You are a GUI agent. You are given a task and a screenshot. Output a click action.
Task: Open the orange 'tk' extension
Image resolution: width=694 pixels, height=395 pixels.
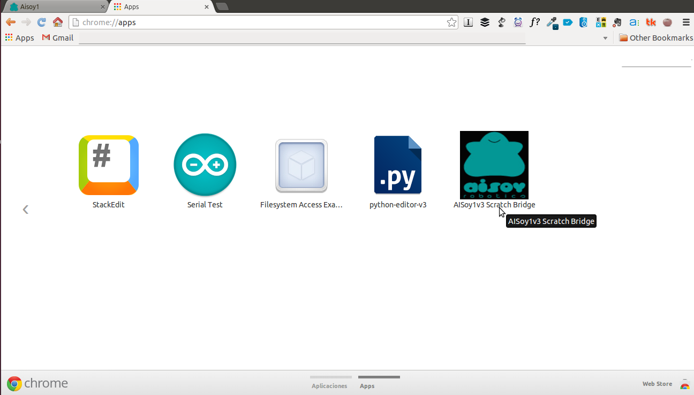651,22
